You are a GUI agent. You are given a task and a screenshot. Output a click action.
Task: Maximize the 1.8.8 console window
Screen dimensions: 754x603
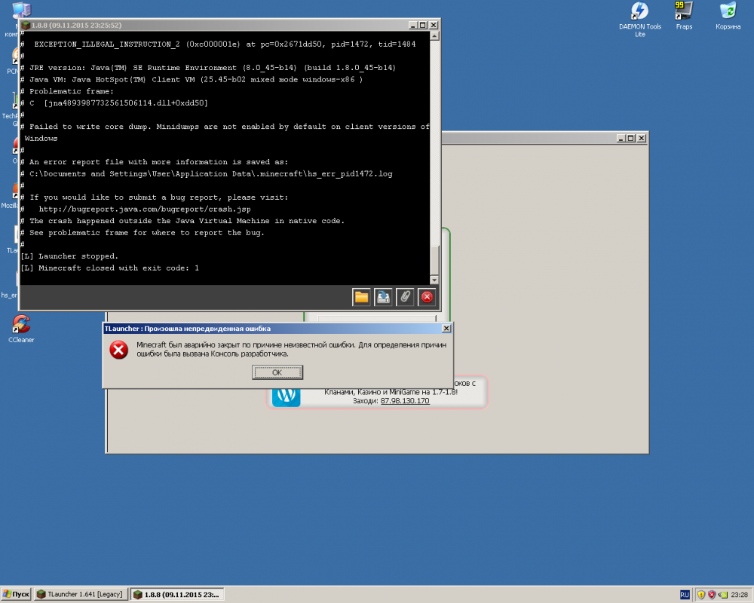click(421, 26)
